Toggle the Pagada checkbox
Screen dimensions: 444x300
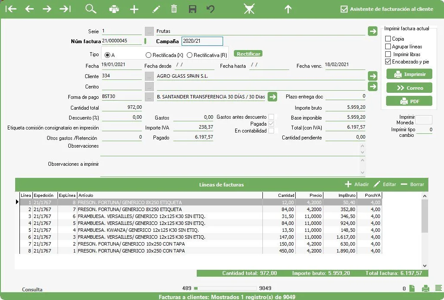tap(271, 123)
